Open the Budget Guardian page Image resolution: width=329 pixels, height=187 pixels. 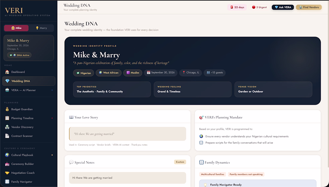click(x=29, y=109)
